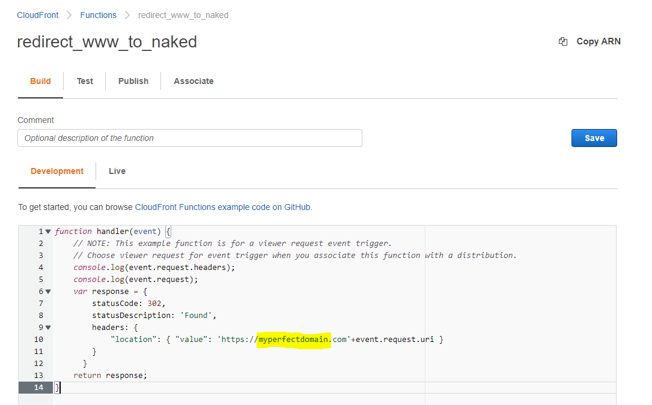Click "statusDescription: 'Found'," on line 8
The image size is (652, 405).
154,315
